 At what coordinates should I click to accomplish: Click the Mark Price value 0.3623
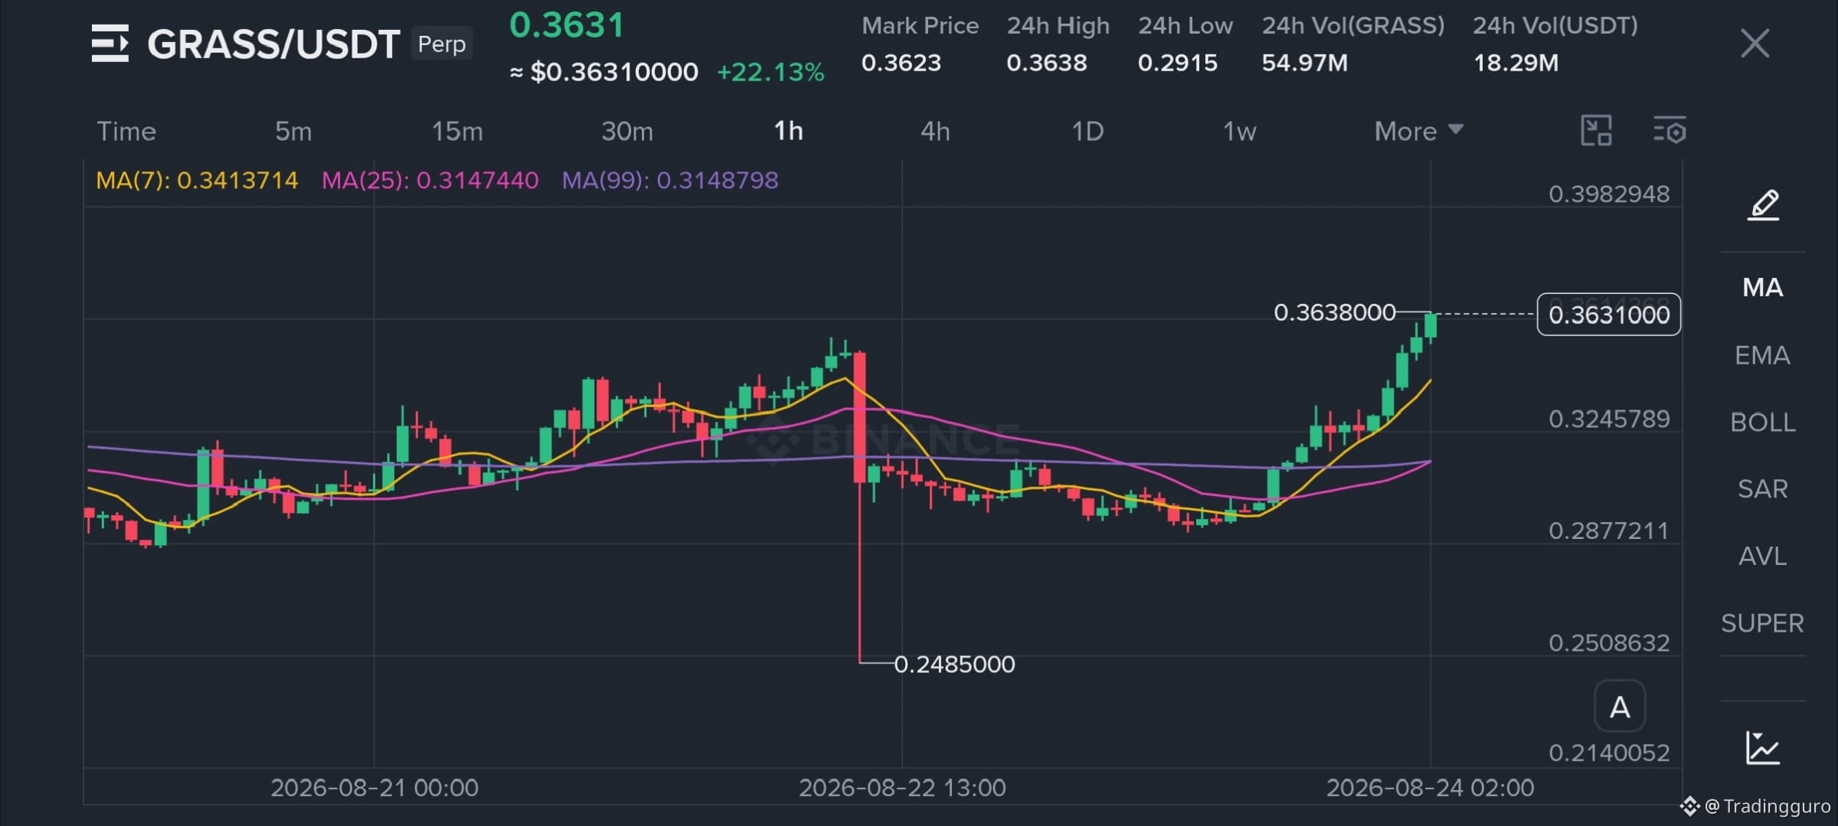(901, 63)
